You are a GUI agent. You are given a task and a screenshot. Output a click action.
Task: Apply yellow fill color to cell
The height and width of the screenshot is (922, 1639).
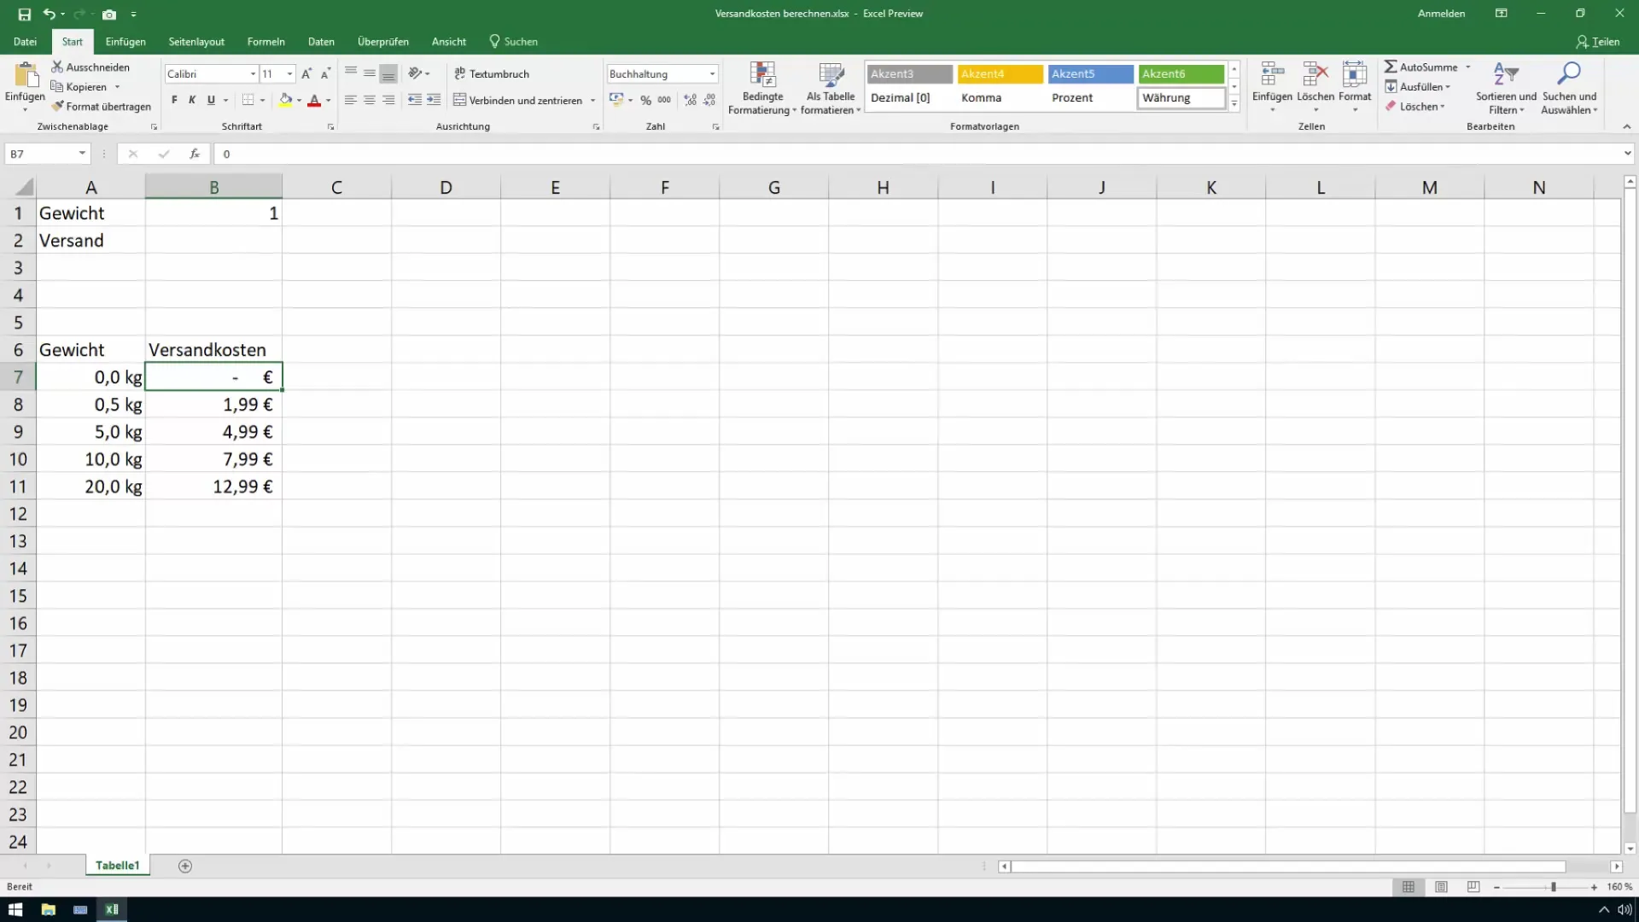(x=286, y=100)
